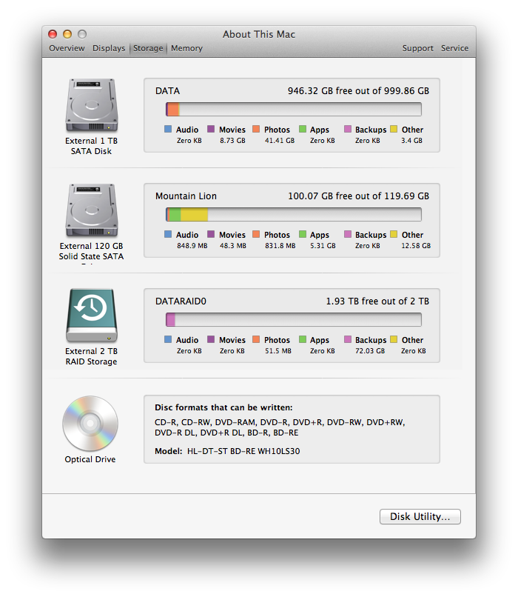
Task: Click the Mountain Lion storage usage bar
Action: 293,215
